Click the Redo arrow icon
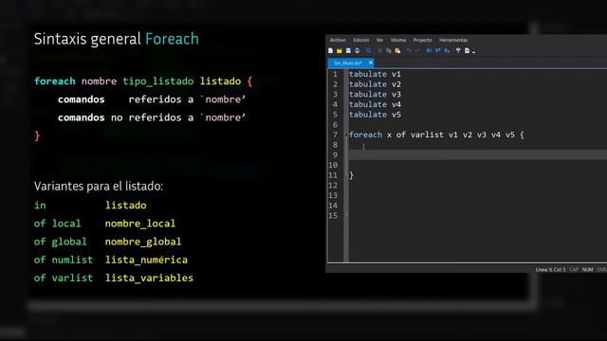607x341 pixels. (417, 50)
